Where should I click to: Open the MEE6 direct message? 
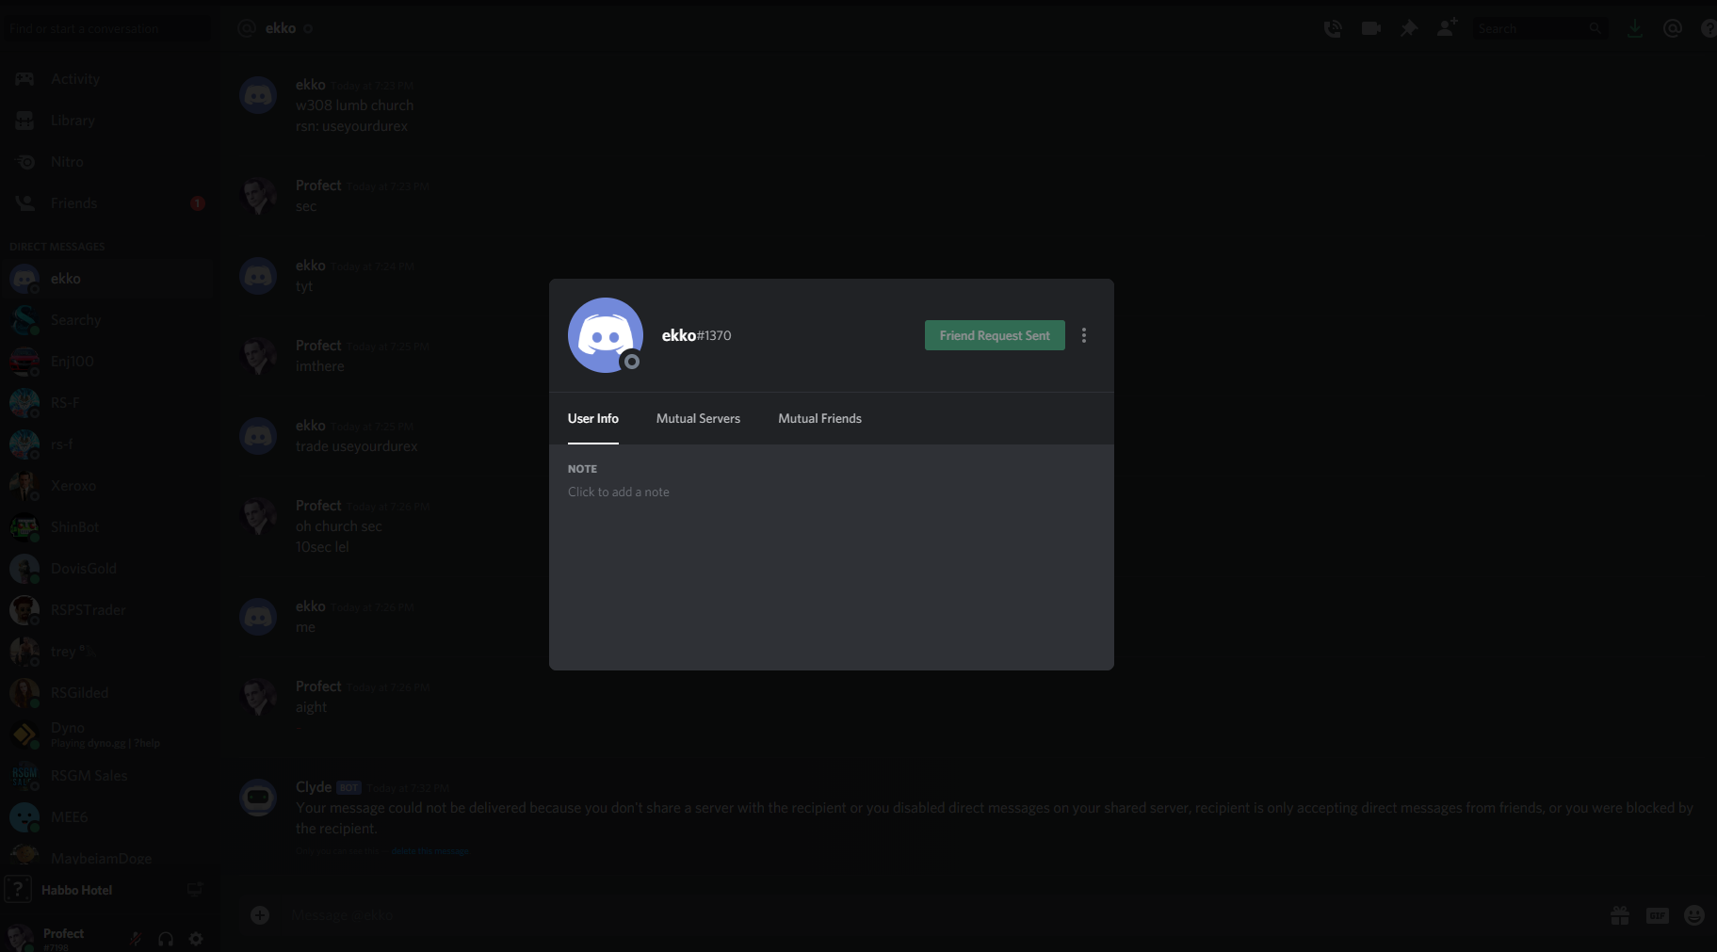coord(106,817)
